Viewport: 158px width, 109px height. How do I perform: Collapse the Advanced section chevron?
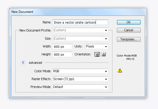point(23,63)
